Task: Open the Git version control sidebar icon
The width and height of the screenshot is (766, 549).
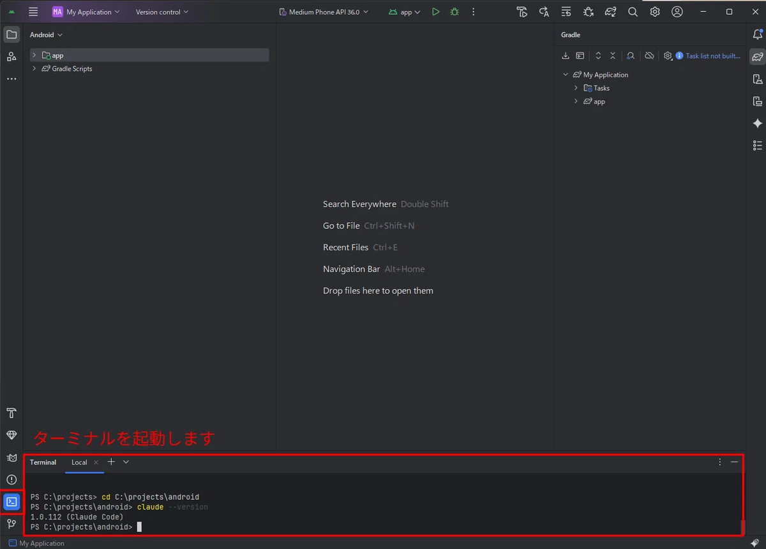Action: pyautogui.click(x=11, y=523)
